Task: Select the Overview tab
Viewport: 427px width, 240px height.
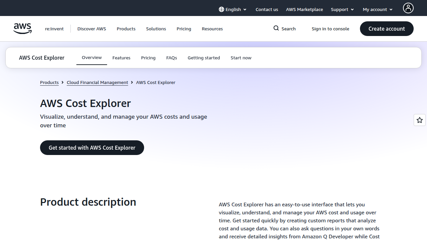Action: coord(92,58)
